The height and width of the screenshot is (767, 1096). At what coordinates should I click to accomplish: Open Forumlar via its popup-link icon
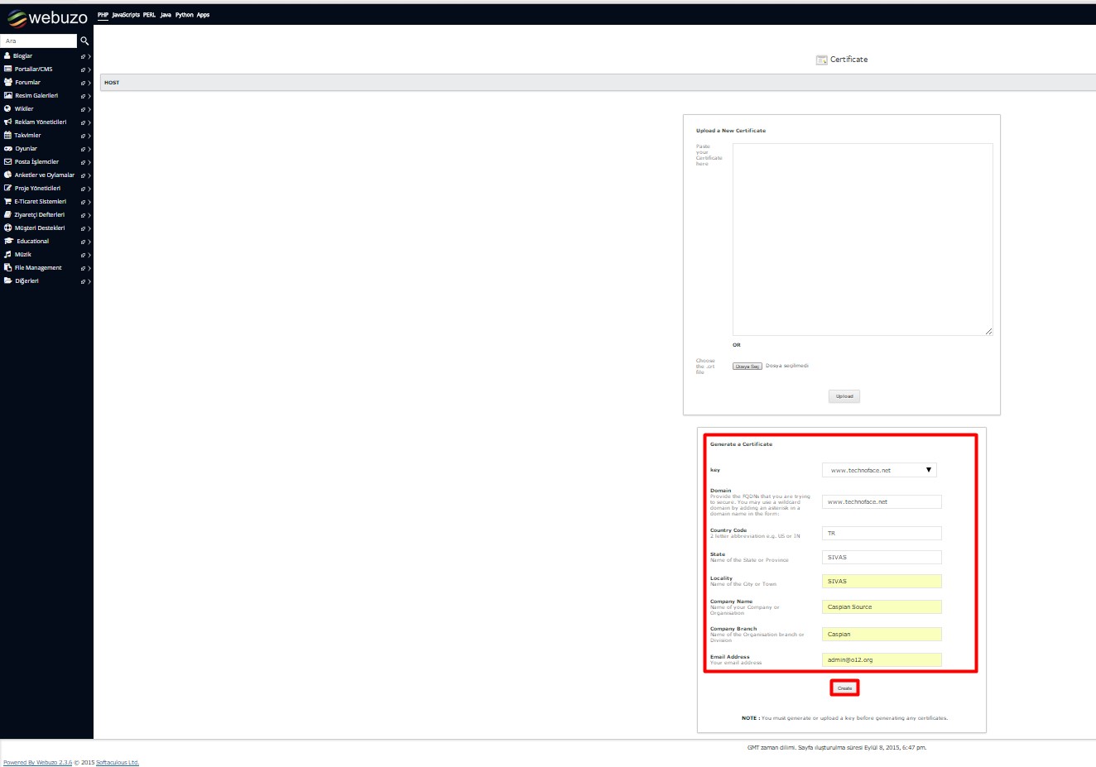[83, 84]
